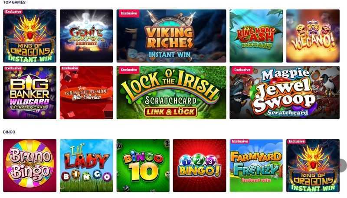
Task: Click the Exclusive badge on Magpie Jewel Swoop
Action: tap(242, 70)
